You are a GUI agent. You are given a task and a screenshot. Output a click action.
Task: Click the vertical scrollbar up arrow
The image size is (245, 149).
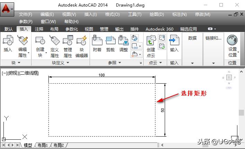(x=241, y=72)
